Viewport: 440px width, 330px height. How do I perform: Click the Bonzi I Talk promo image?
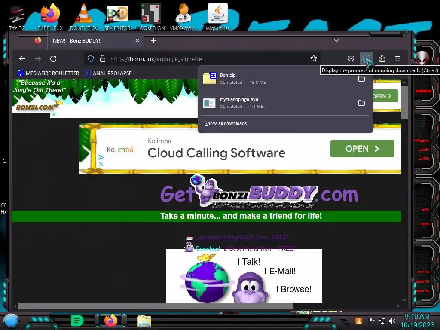[244, 276]
